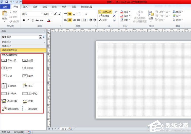
Task: Click Find (查找) binoculars button
Action: coord(178,12)
